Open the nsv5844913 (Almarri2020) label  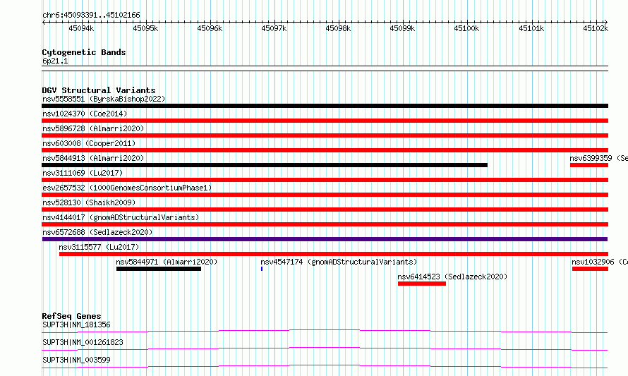tap(93, 158)
